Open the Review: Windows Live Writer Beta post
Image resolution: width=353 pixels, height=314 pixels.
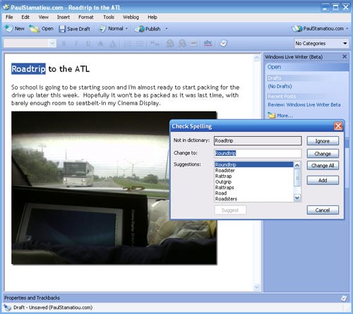coord(304,104)
